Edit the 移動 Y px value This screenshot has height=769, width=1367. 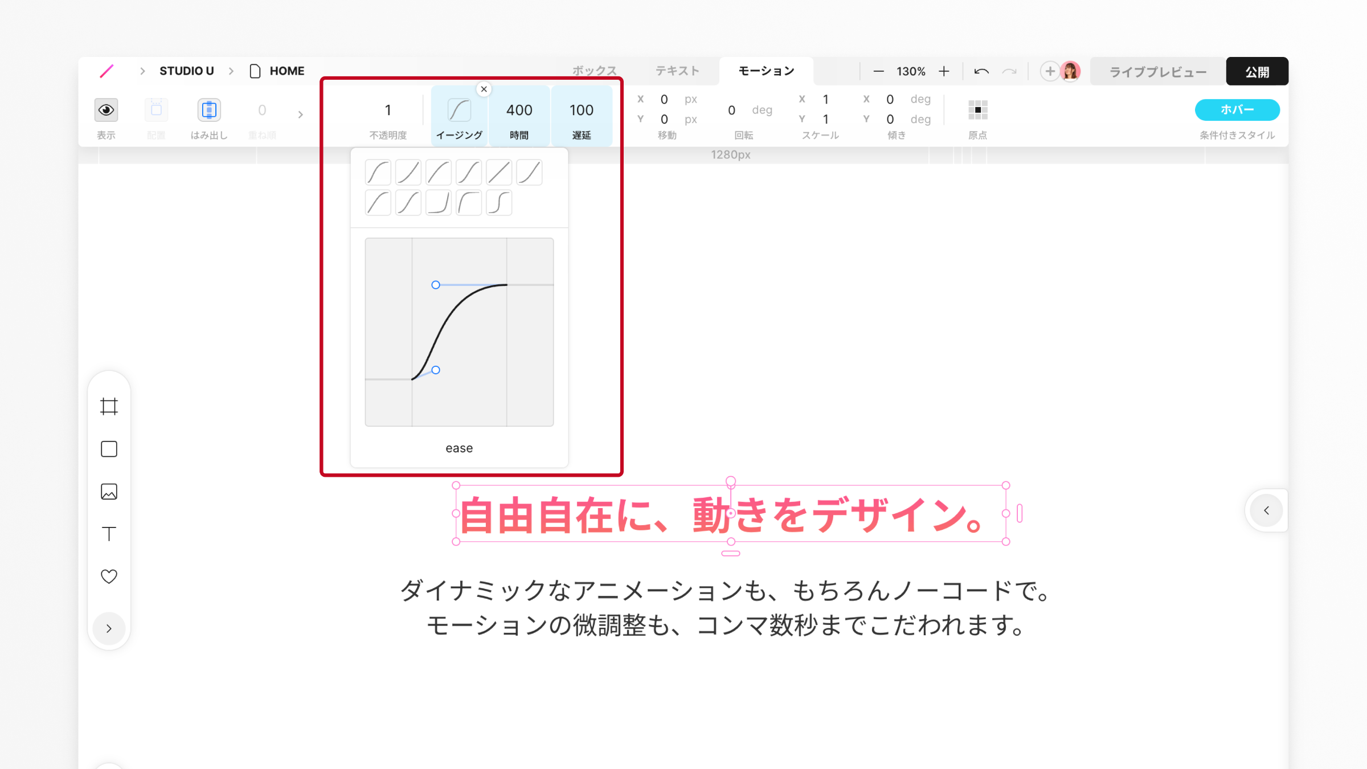tap(664, 120)
